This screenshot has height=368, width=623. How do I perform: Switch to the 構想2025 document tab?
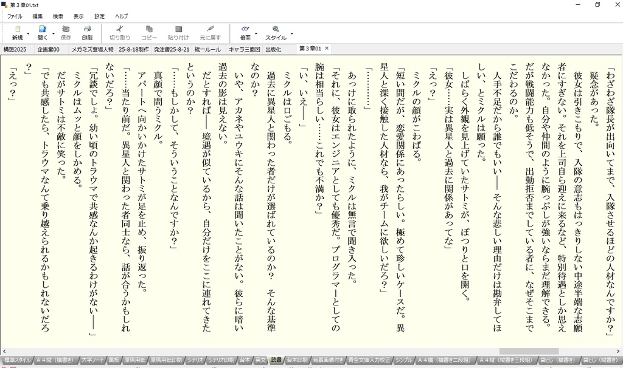coord(15,50)
